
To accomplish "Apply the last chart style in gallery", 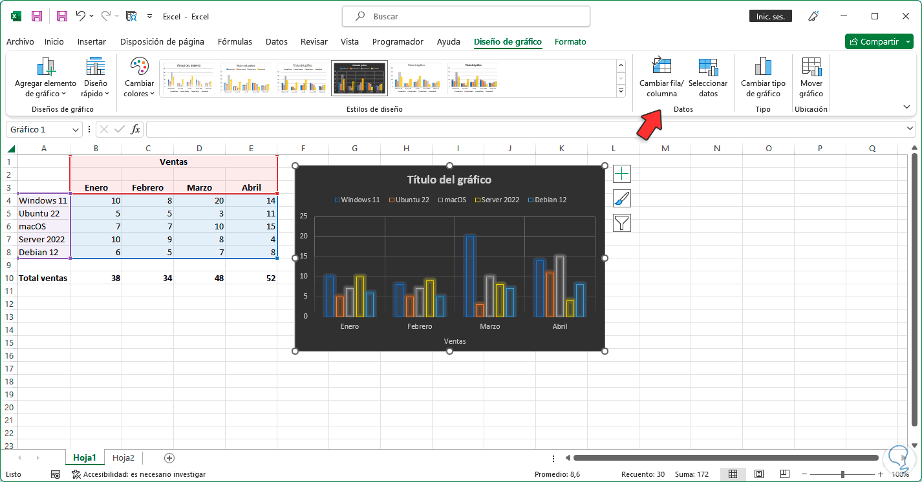I will pos(474,78).
